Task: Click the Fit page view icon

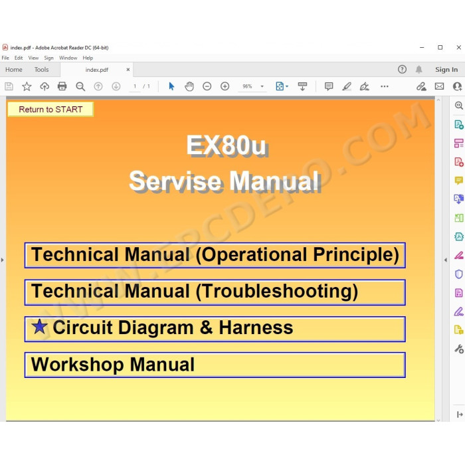Action: (x=280, y=86)
